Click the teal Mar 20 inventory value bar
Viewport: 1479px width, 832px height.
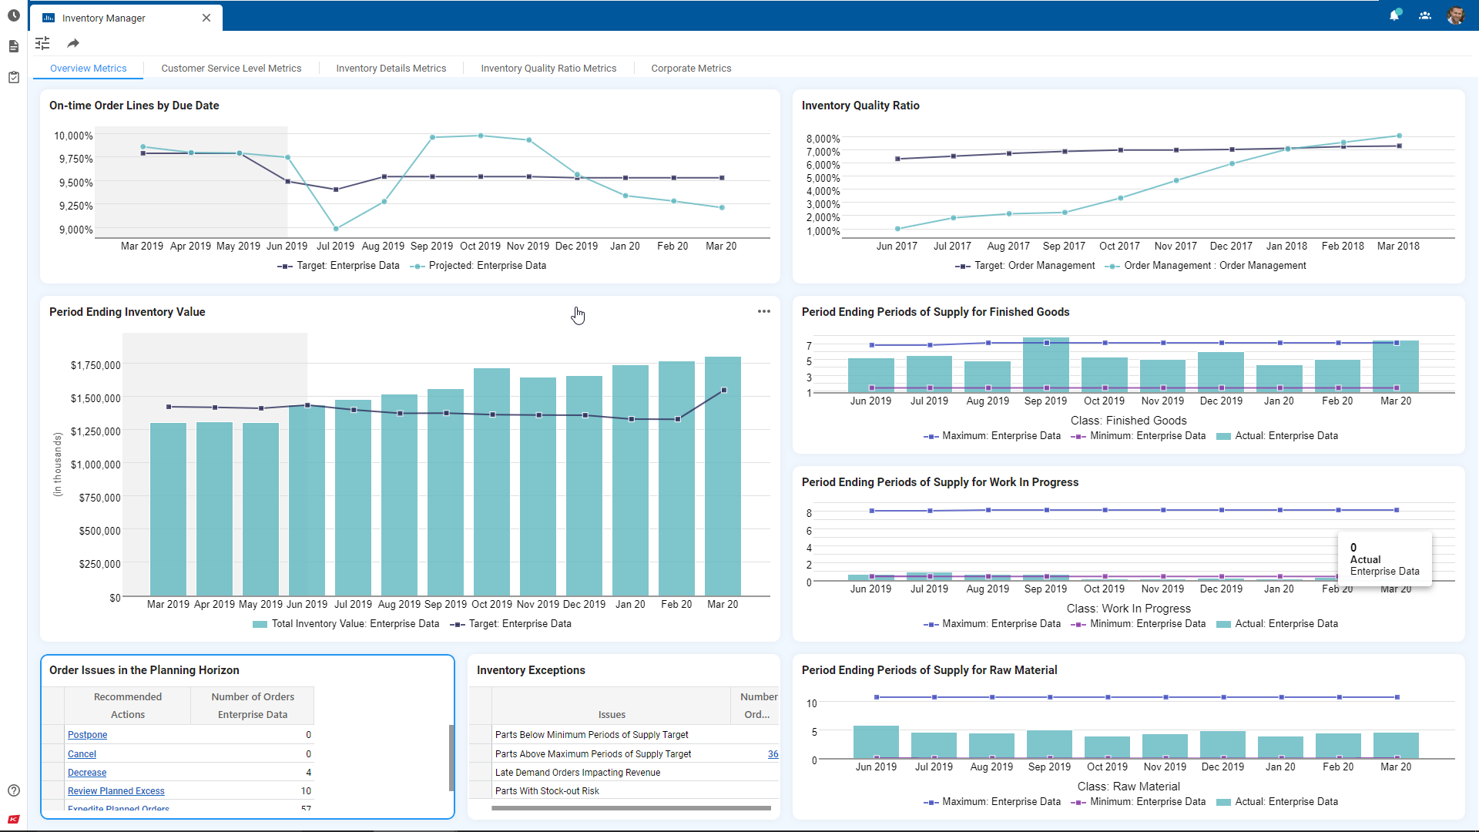723,501
